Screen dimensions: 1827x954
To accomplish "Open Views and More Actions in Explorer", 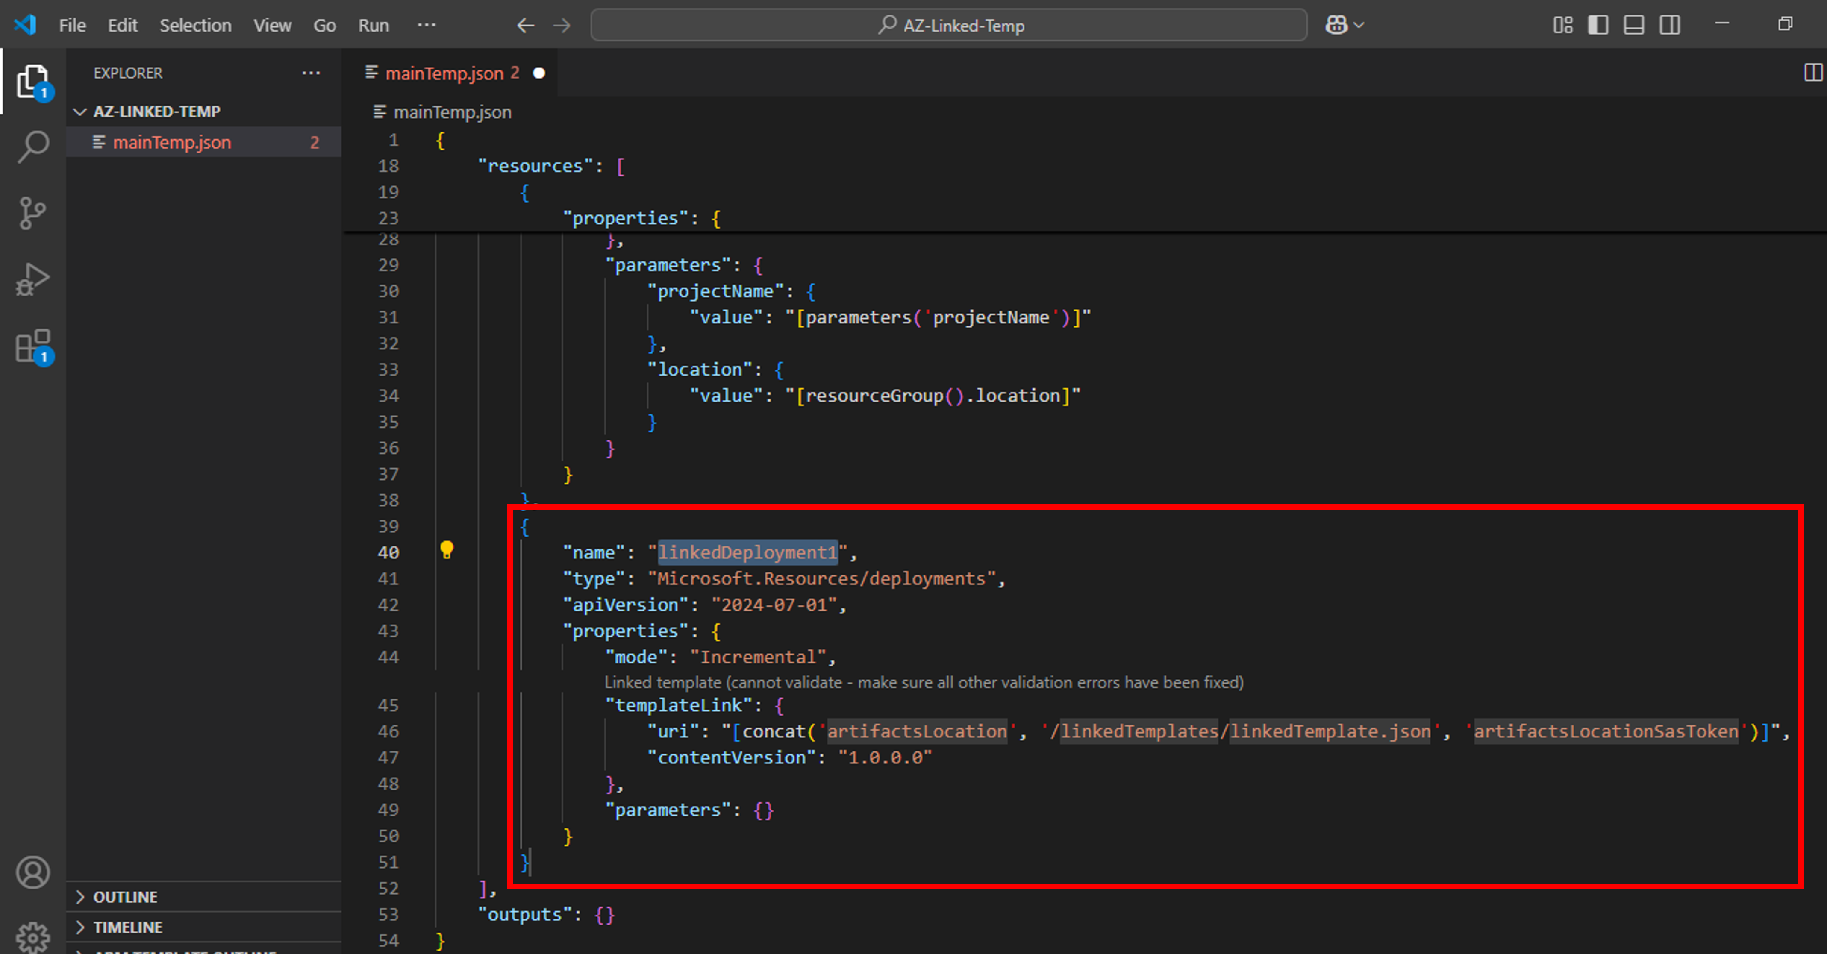I will [x=311, y=72].
